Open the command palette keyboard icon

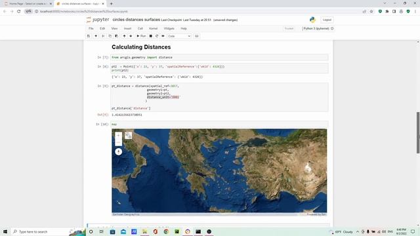pyautogui.click(x=197, y=36)
